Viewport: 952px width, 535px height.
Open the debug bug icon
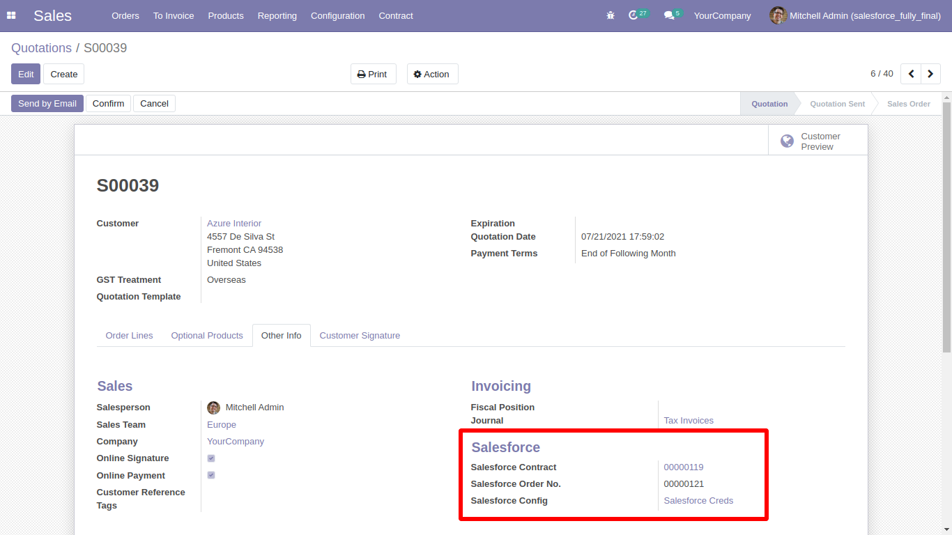click(x=611, y=15)
